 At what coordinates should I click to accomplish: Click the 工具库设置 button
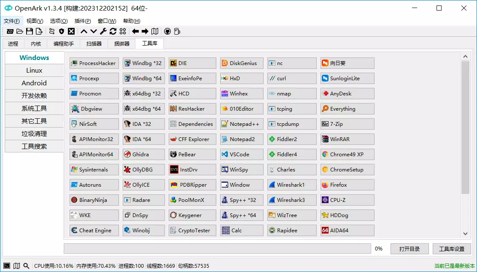coord(452,249)
